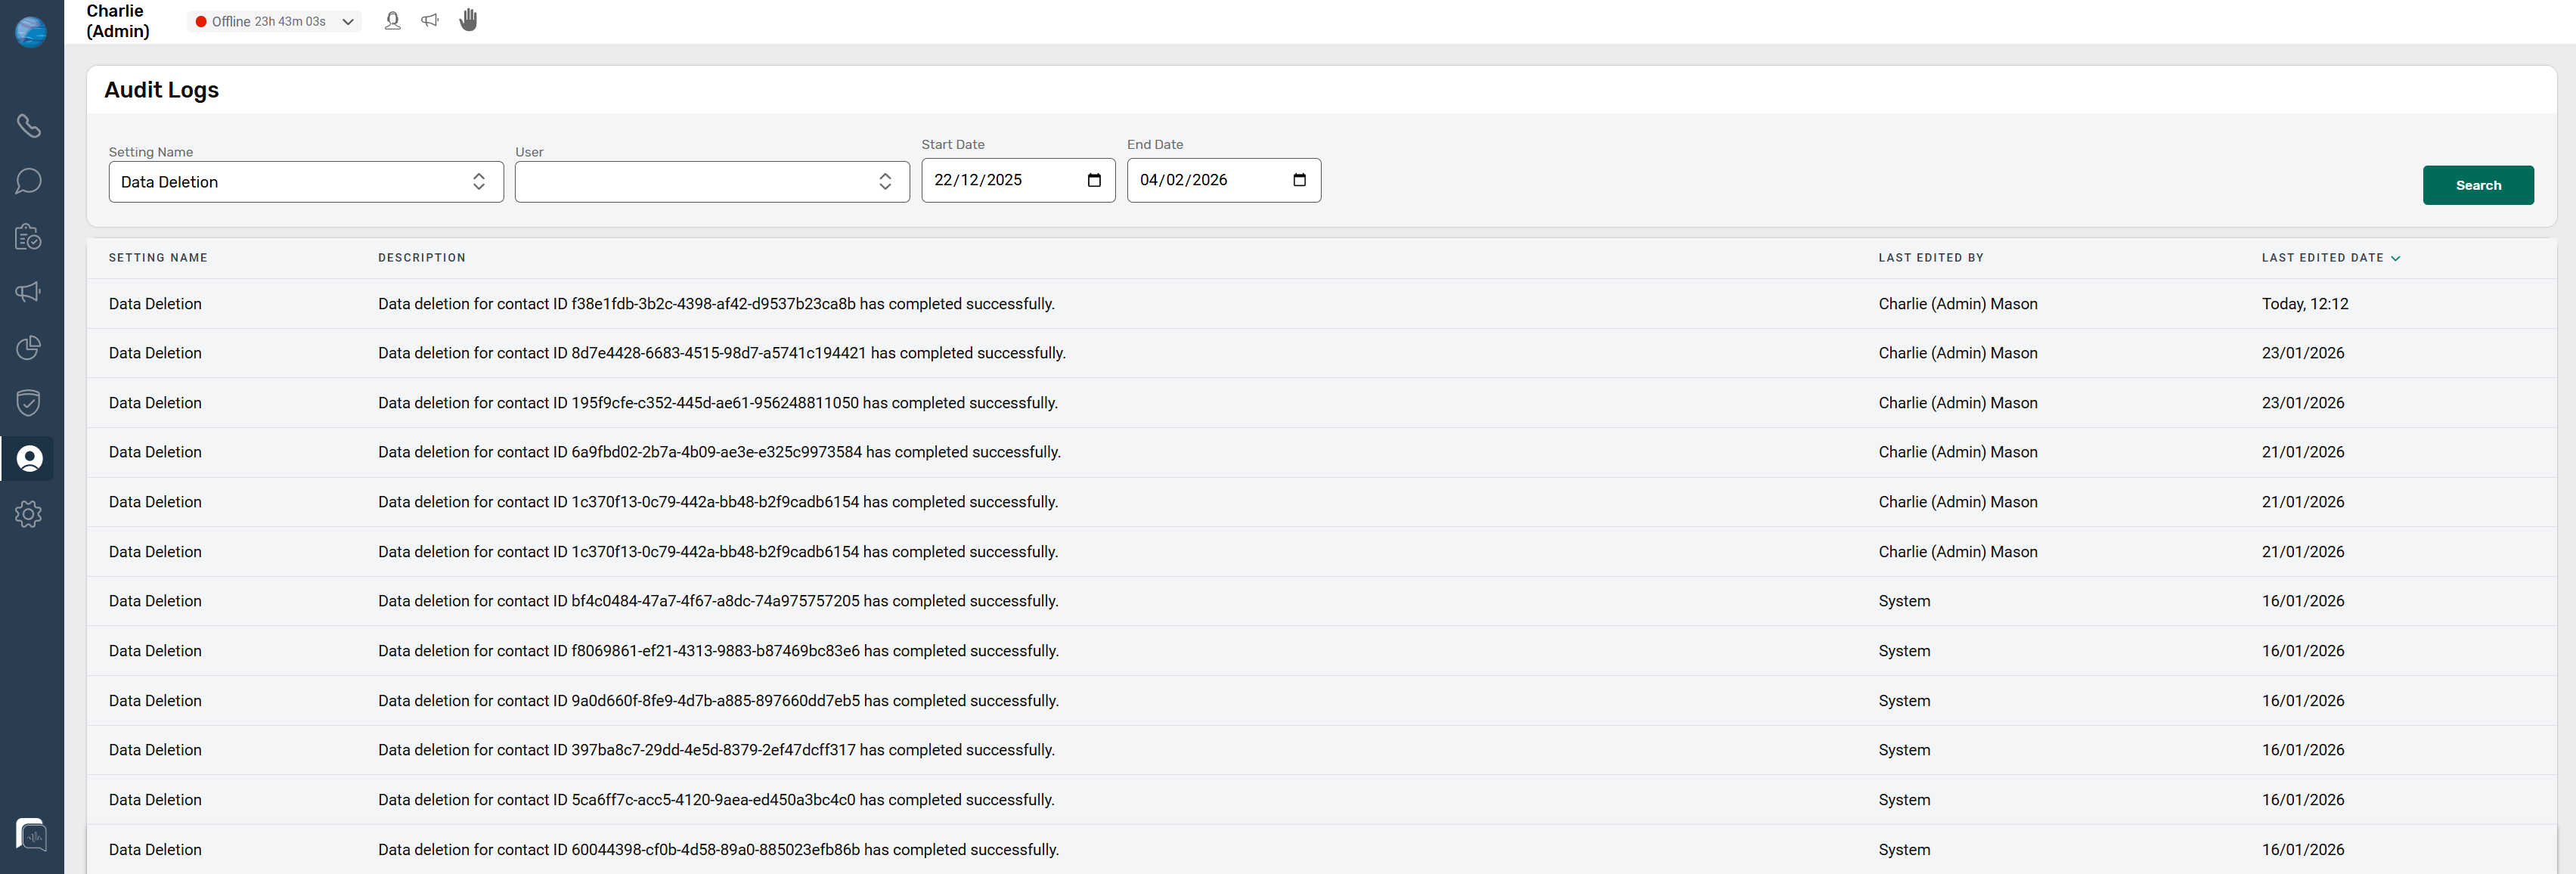Open the Start Date calendar picker
The height and width of the screenshot is (874, 2576).
[1094, 180]
